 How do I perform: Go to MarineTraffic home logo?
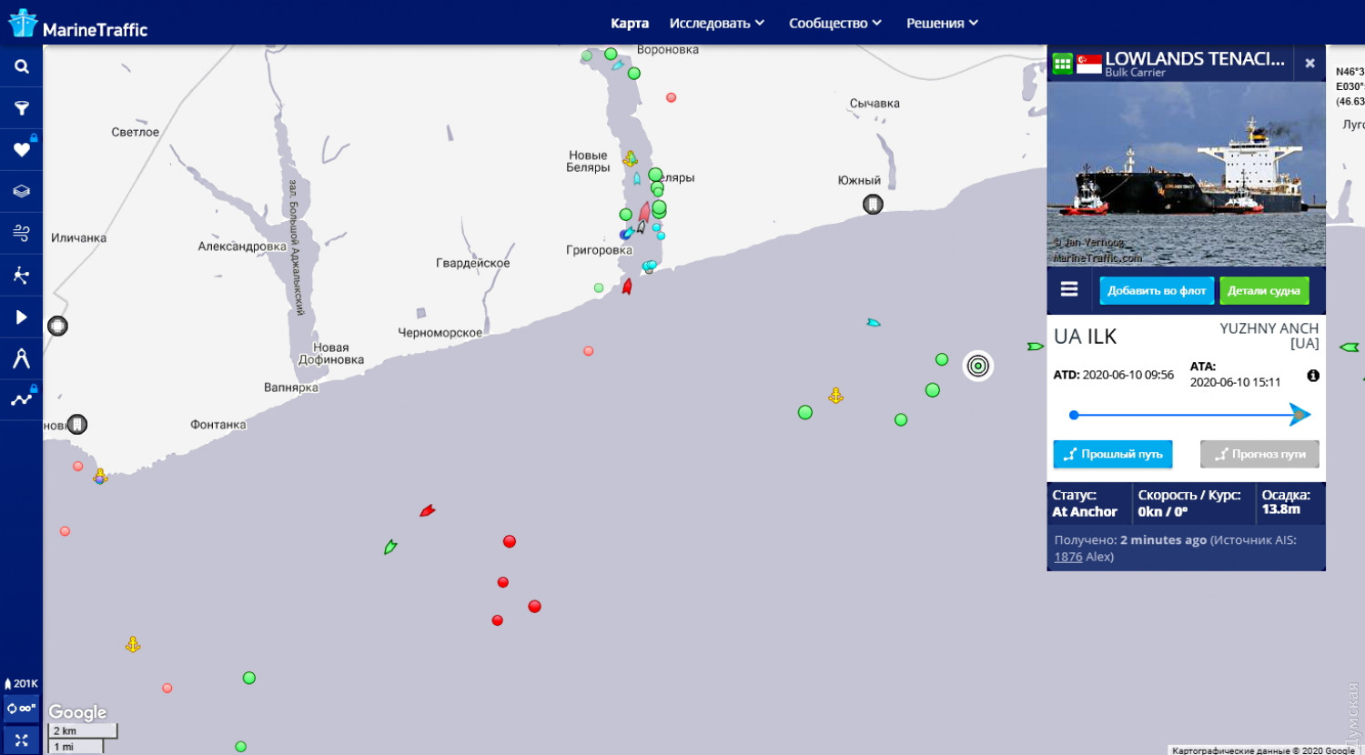coord(77,25)
